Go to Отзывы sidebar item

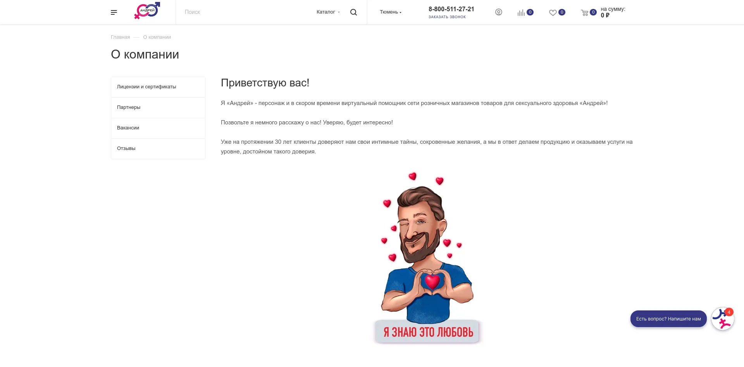click(x=158, y=148)
